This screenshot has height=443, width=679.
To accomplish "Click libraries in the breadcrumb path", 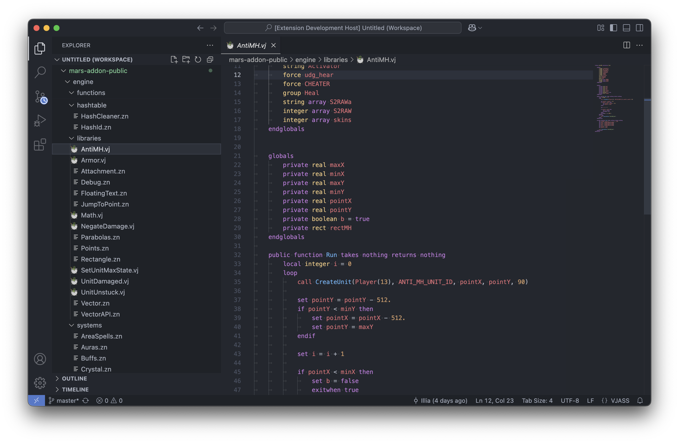I will point(335,59).
